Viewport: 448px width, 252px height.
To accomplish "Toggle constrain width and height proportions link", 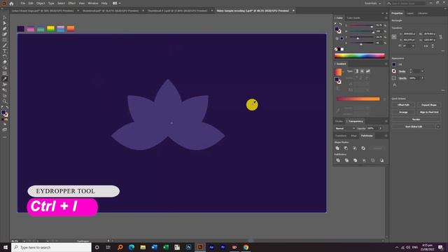I will click(440, 37).
